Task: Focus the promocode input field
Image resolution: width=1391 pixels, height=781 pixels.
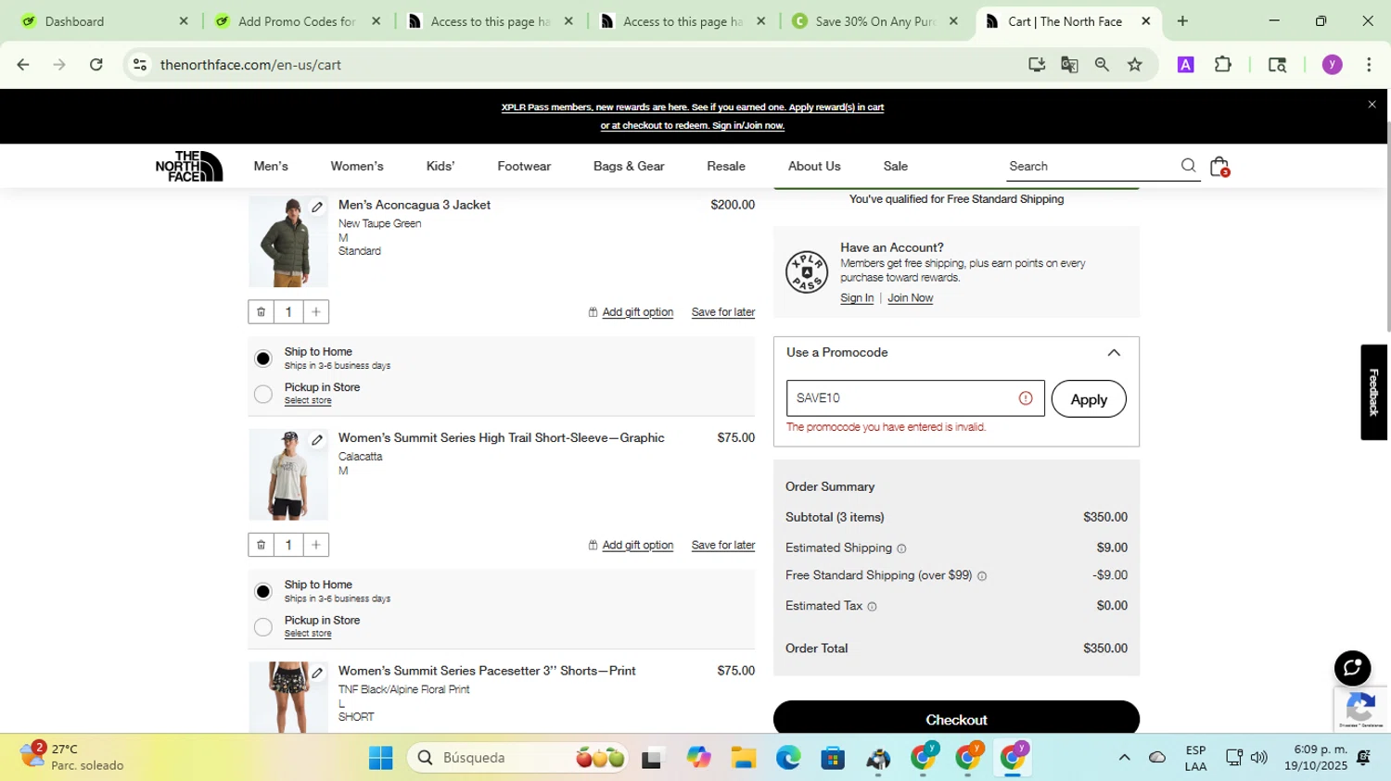Action: 915,398
